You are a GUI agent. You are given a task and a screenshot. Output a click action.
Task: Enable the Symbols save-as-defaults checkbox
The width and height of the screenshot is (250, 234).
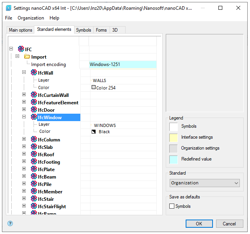click(172, 206)
